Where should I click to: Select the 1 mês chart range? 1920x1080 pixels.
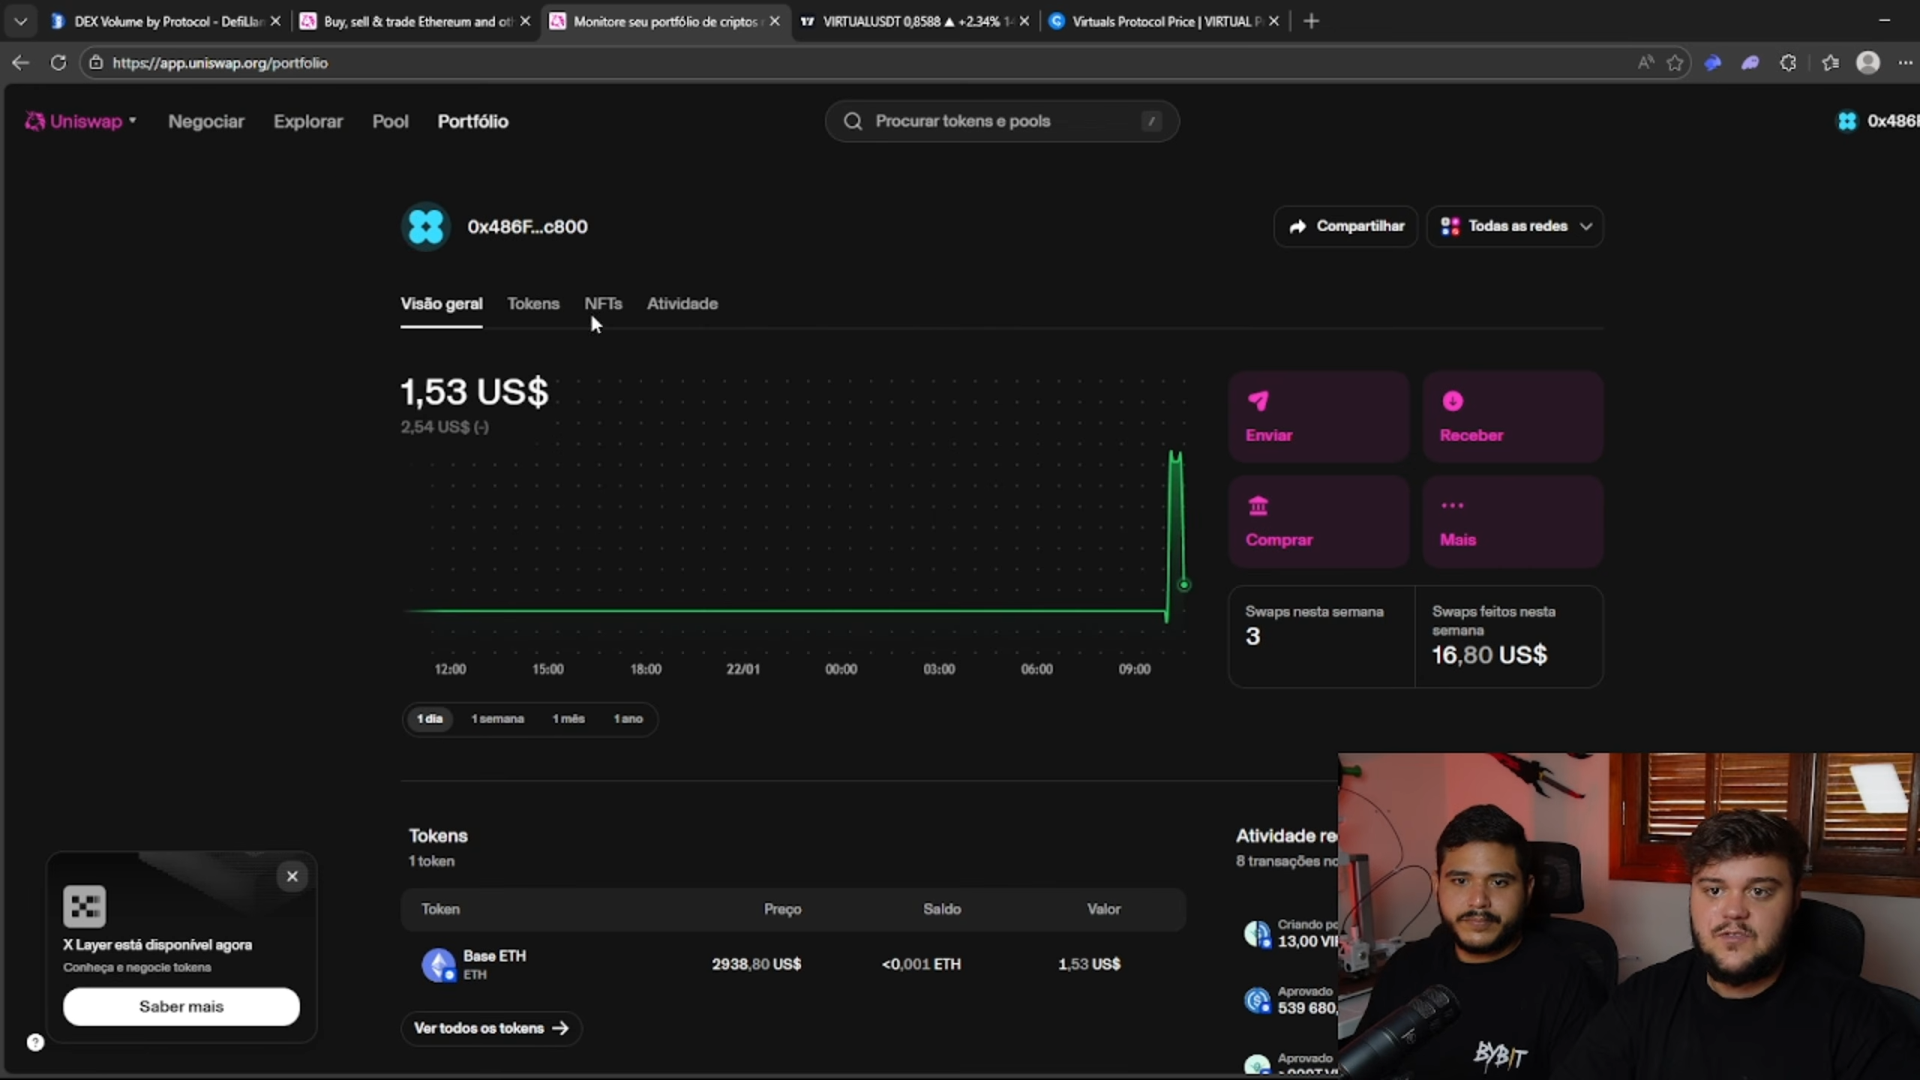(568, 718)
